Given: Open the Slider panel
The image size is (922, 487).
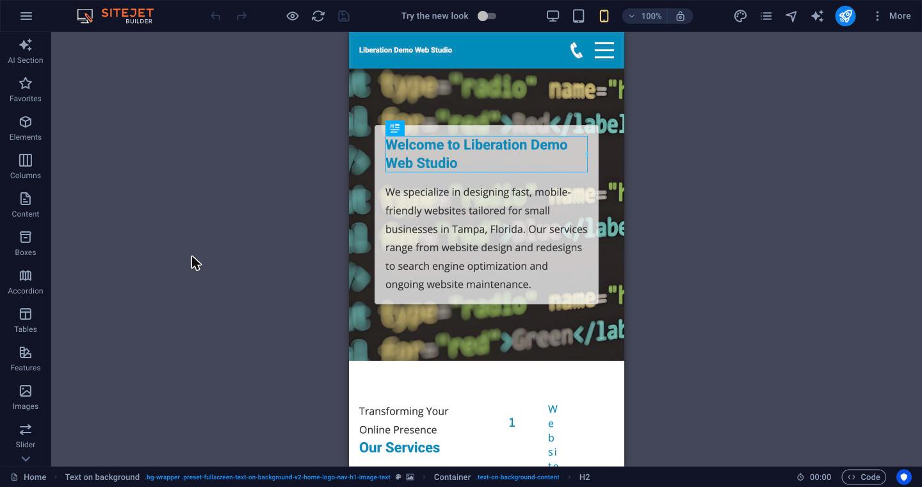Looking at the screenshot, I should coord(26,436).
